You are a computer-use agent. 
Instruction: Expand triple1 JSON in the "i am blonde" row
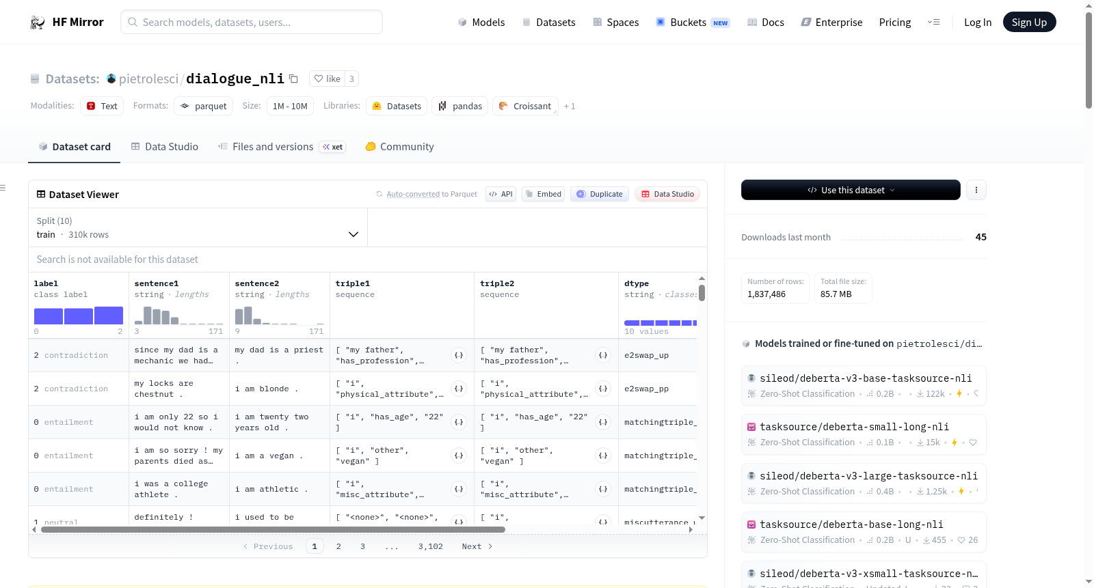pyautogui.click(x=459, y=389)
